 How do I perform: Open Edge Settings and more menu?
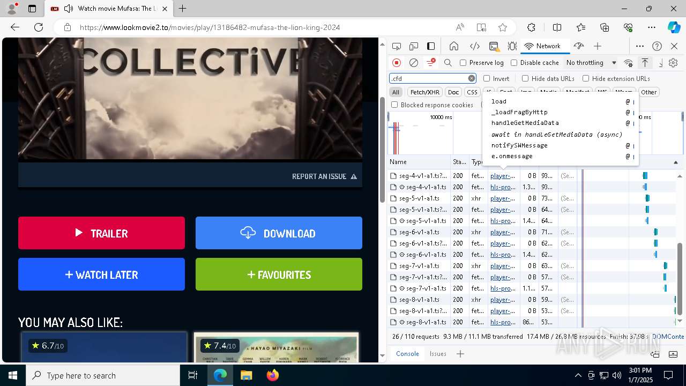[x=652, y=27]
